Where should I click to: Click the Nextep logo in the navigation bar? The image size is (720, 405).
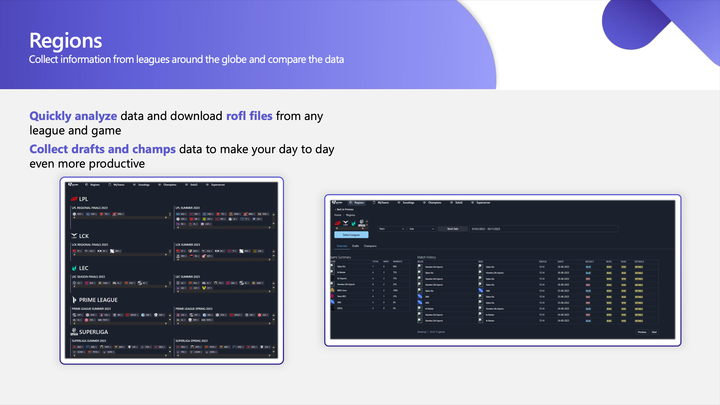pos(73,185)
